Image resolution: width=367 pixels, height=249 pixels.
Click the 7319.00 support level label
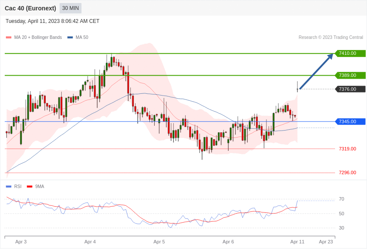pos(348,149)
